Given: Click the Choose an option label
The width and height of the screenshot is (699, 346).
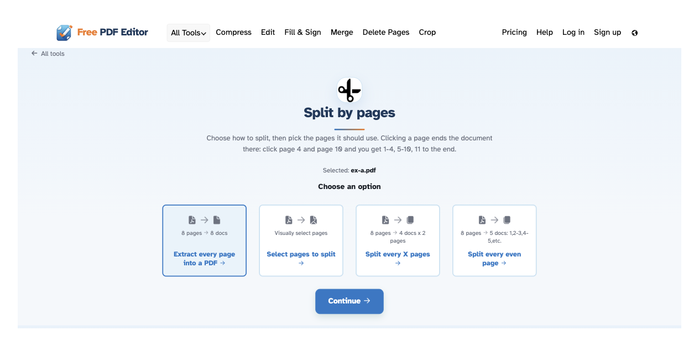Looking at the screenshot, I should click(x=349, y=187).
